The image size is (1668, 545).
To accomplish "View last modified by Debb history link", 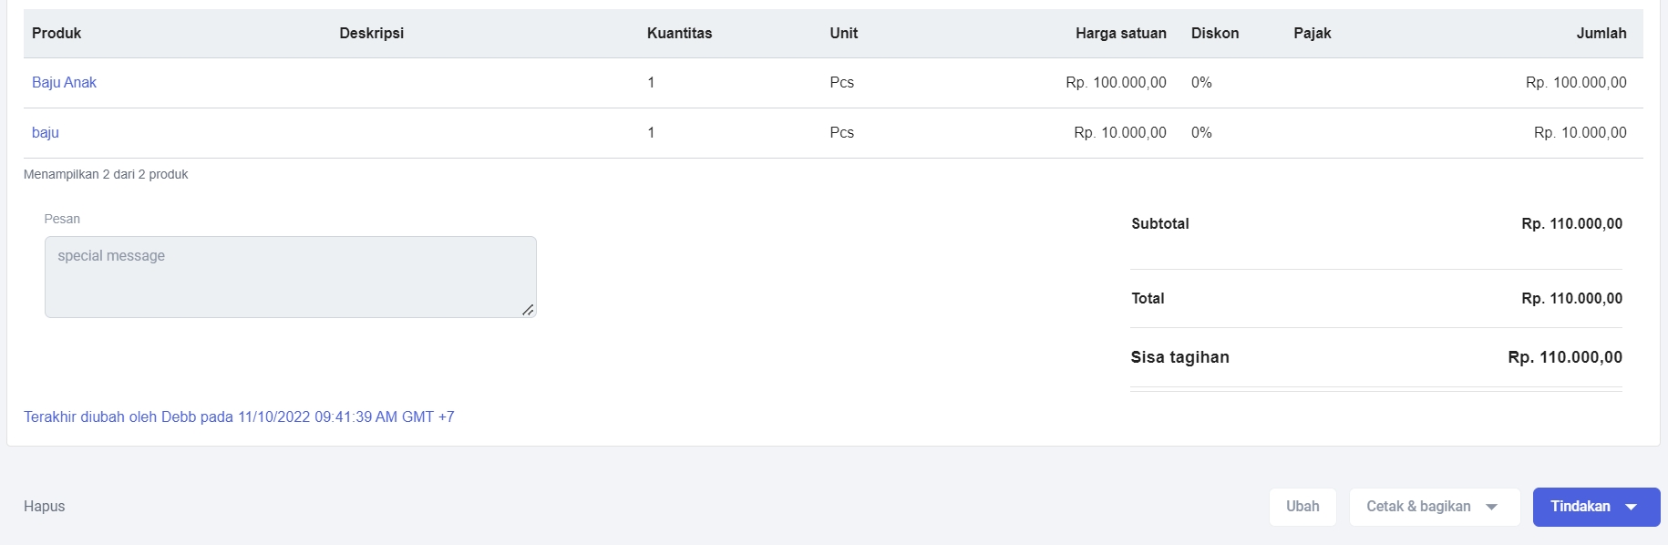I will [x=239, y=416].
